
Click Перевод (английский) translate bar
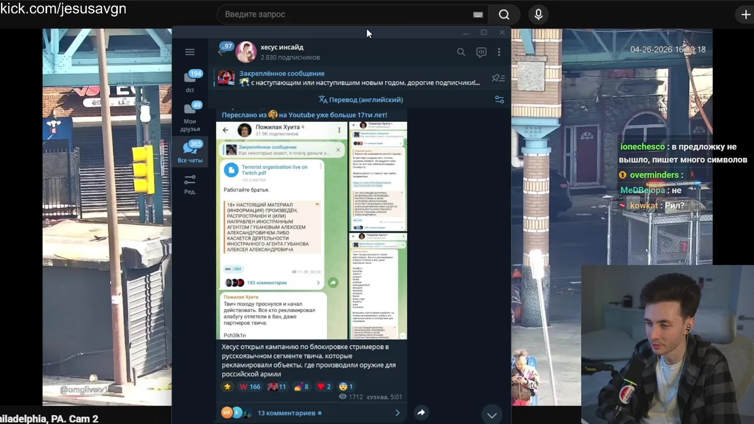361,100
